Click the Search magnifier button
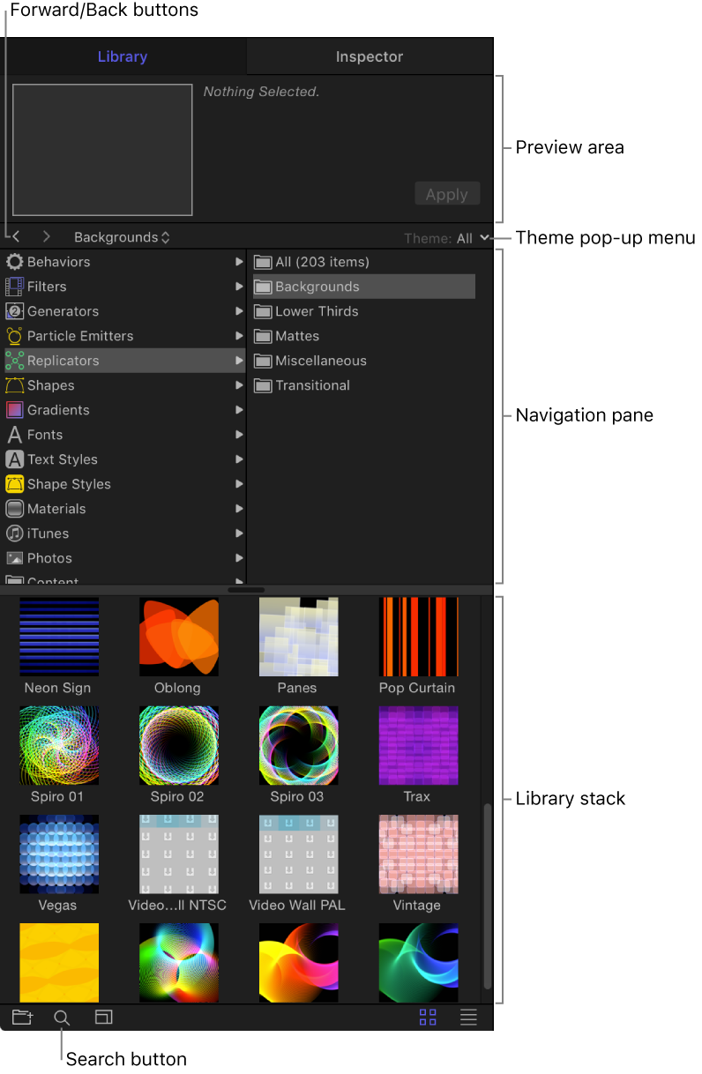The height and width of the screenshot is (1074, 702). point(62,1018)
